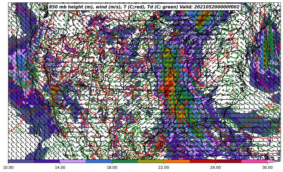
Task: Select the light lavender 14–16 colorbar segment
Action: 73,161
